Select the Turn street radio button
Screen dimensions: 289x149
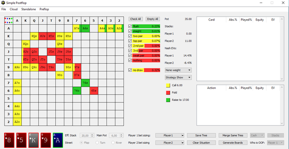[97, 142]
